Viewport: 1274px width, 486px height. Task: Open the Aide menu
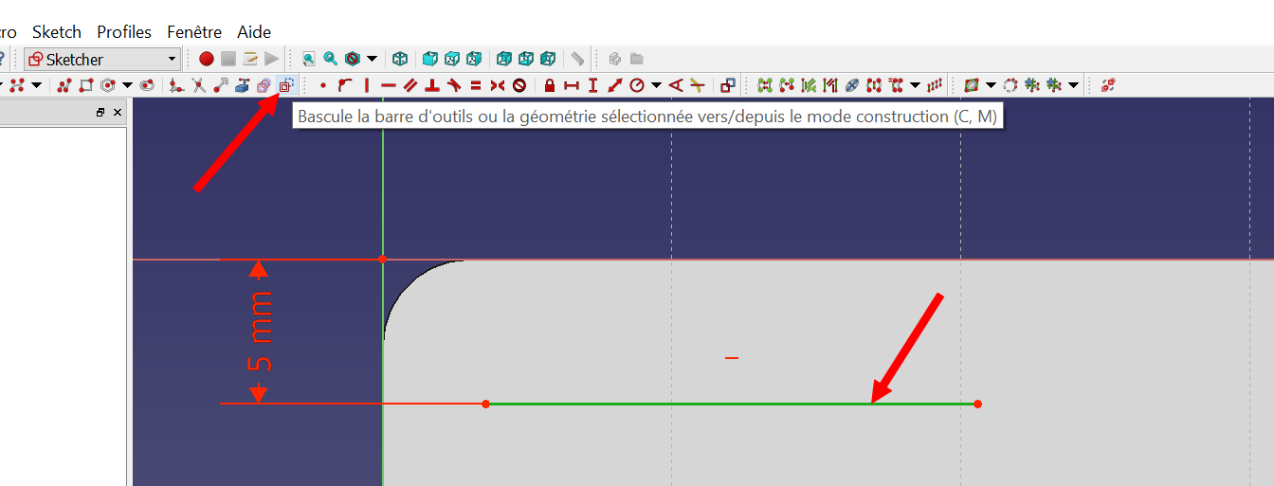point(254,31)
